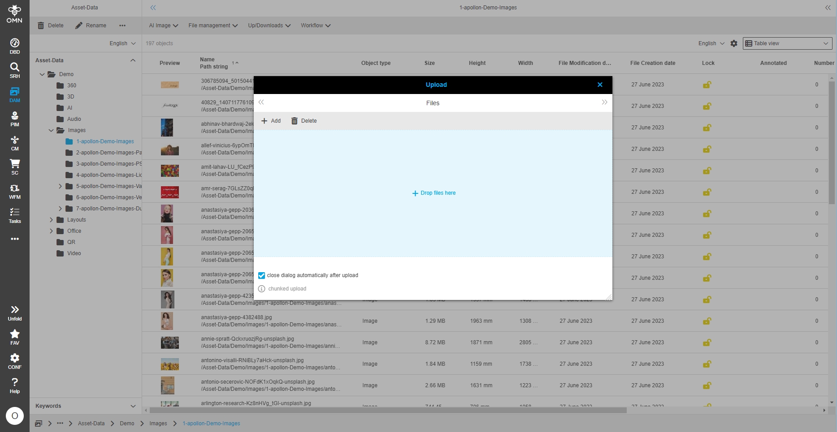Open the FAV favorites star
The height and width of the screenshot is (432, 837).
[x=15, y=337]
